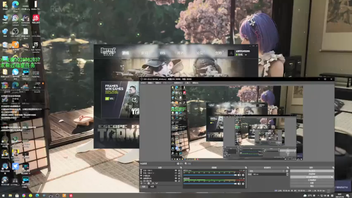Add a new source with plus icon
The image size is (352, 198).
(141, 183)
